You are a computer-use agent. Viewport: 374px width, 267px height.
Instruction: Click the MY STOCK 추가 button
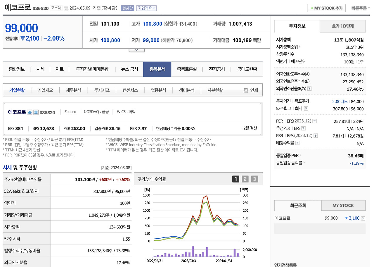(326, 8)
